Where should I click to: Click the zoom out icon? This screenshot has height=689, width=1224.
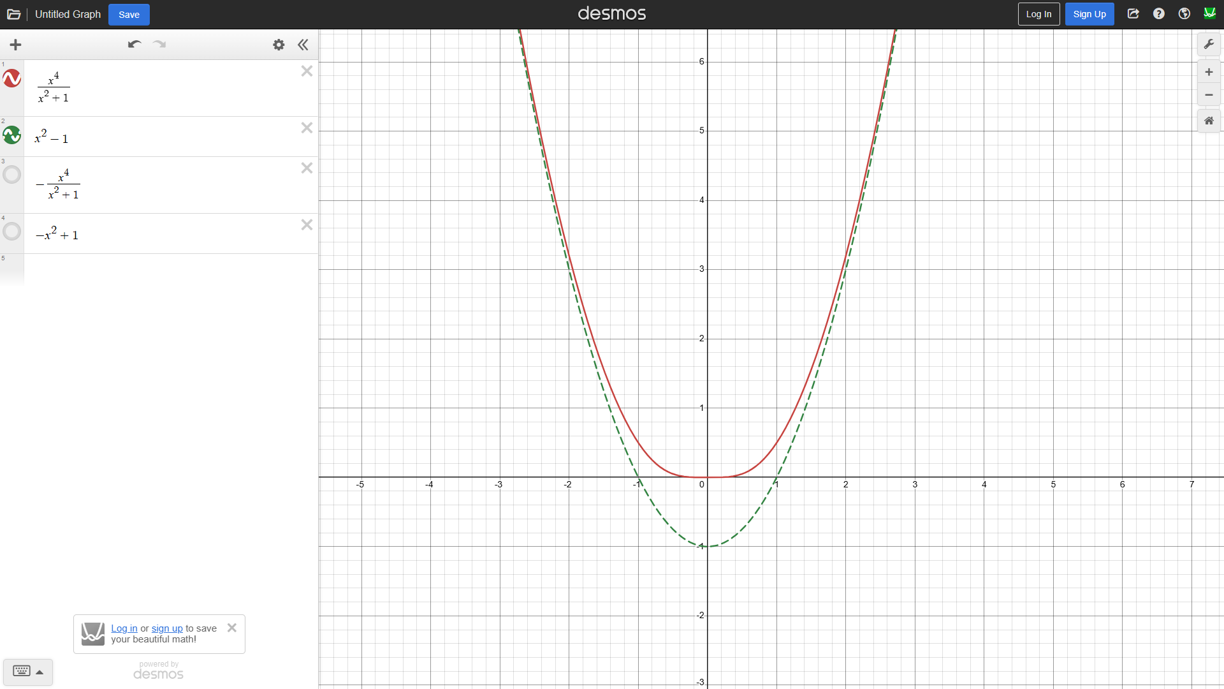click(x=1209, y=95)
